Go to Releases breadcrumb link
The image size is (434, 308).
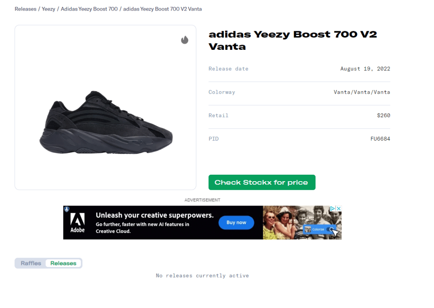(x=26, y=9)
